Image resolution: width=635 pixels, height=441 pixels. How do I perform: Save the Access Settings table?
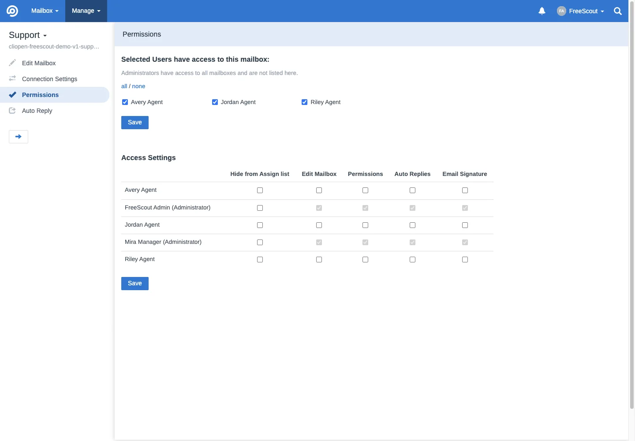pos(135,284)
